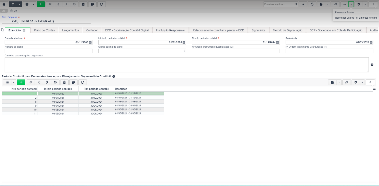Go to next period row in the grid toolbar
This screenshot has width=379, height=186.
(47, 82)
